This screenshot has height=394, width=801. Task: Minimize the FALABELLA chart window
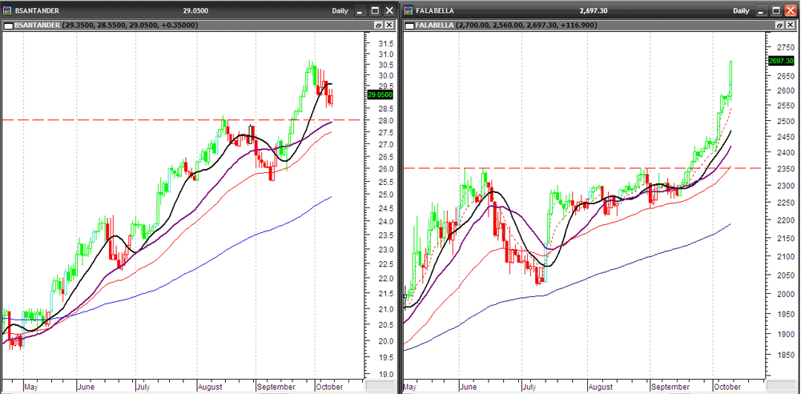[x=761, y=10]
